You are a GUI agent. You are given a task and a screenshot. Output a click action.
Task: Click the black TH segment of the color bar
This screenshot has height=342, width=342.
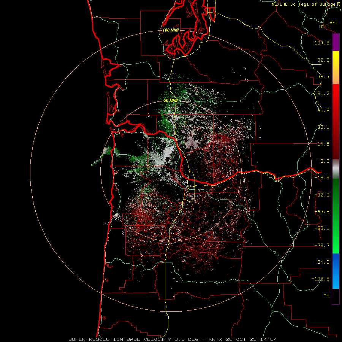tap(336, 296)
